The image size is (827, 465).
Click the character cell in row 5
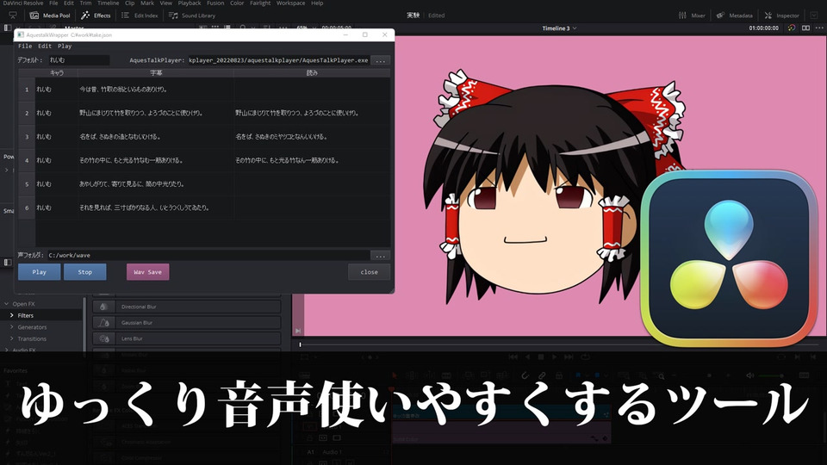tap(57, 184)
